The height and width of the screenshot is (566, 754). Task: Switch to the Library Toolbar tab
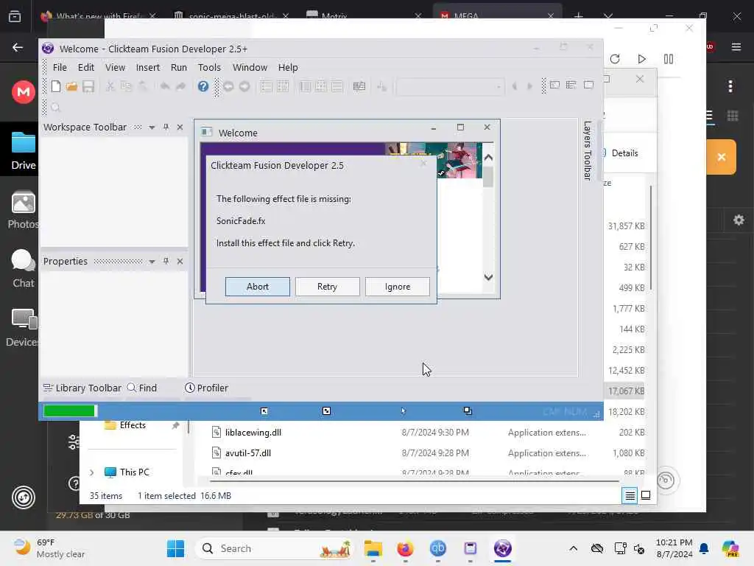tap(82, 388)
